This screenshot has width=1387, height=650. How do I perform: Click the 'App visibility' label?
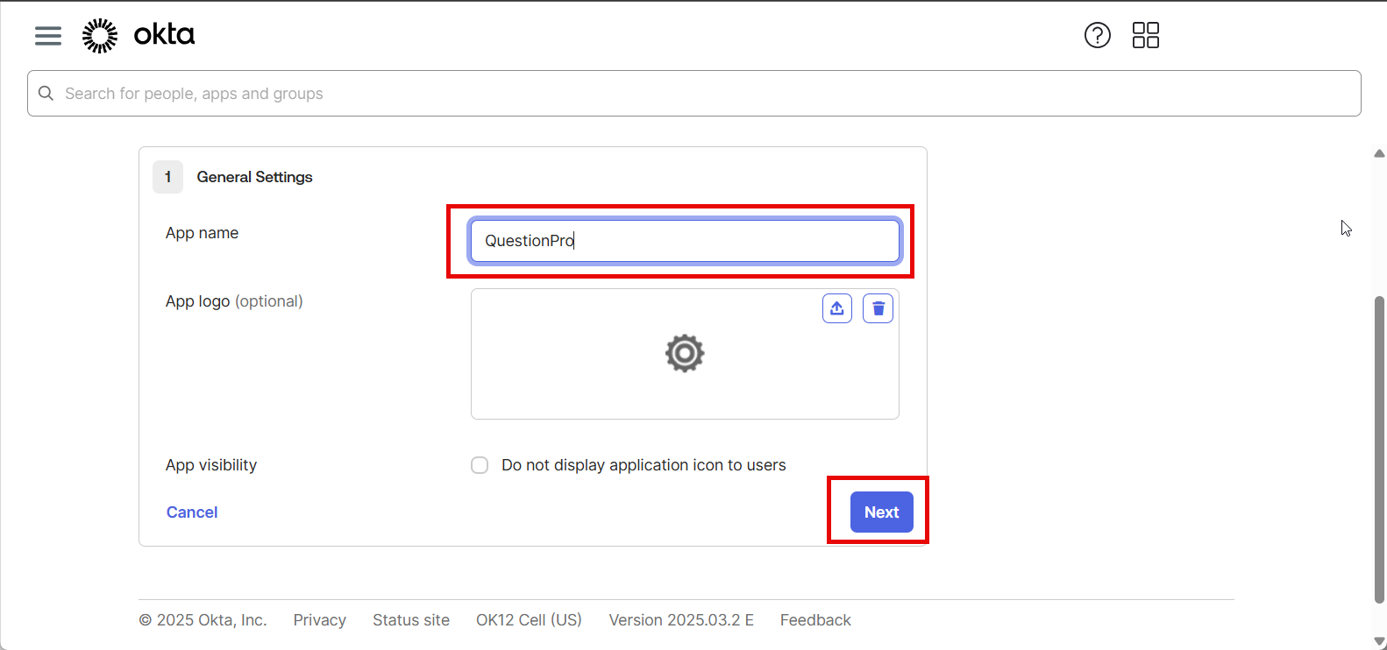pos(211,465)
